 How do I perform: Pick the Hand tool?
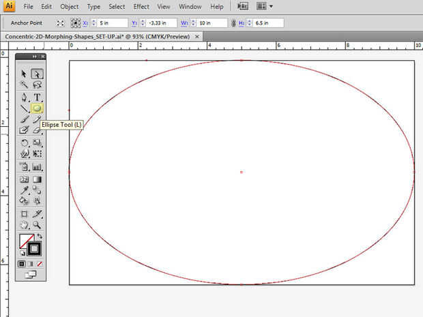25,224
